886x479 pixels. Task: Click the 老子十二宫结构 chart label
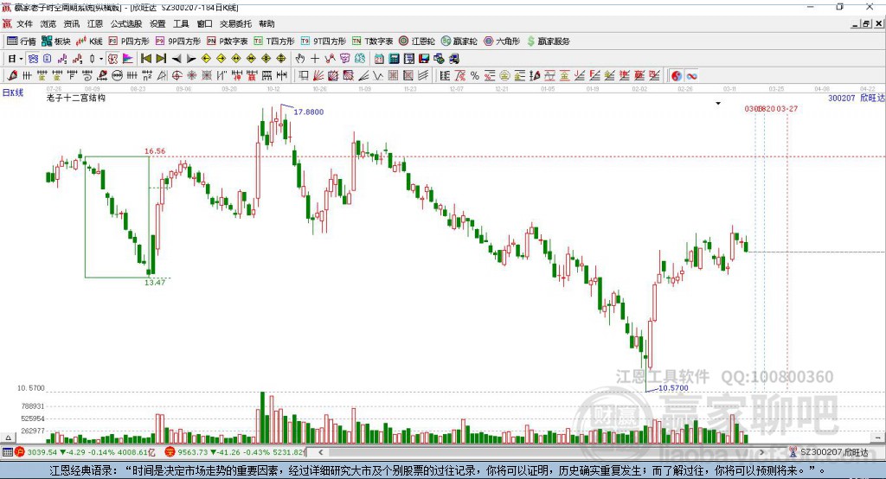click(x=76, y=98)
